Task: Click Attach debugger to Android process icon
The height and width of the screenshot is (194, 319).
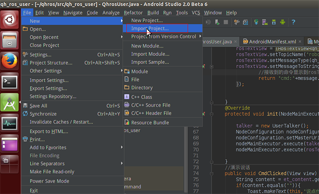Action: pyautogui.click(x=217, y=22)
